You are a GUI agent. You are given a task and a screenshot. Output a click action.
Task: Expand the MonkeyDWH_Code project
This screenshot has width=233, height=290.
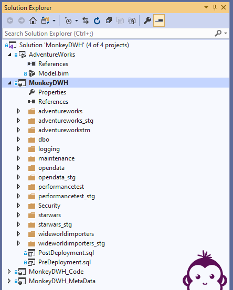(x=9, y=272)
